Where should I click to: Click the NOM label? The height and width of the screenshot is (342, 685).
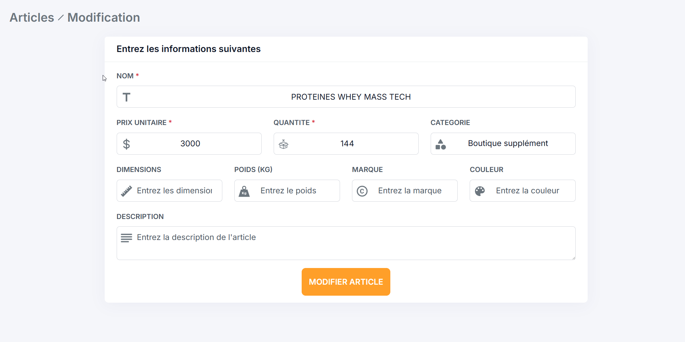(x=125, y=76)
